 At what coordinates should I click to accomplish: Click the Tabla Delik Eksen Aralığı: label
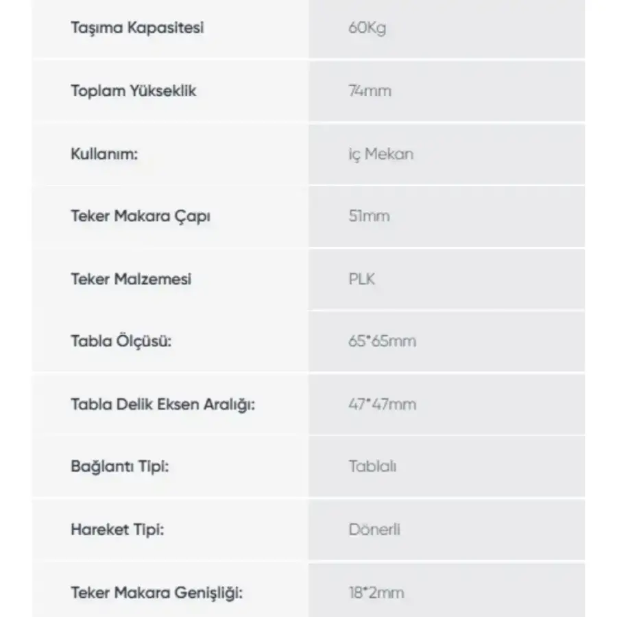(163, 404)
